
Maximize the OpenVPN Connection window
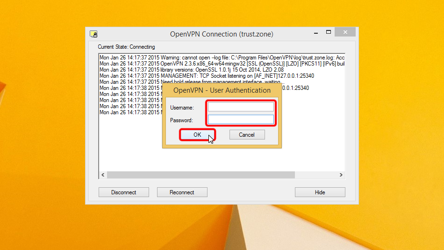(329, 32)
